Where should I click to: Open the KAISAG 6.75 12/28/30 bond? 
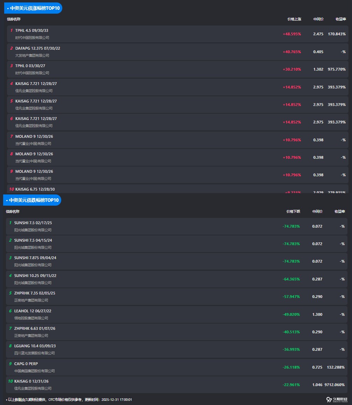35,189
